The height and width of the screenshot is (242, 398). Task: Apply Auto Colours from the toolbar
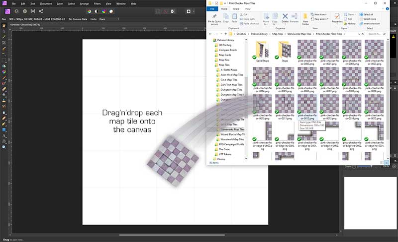tap(103, 11)
